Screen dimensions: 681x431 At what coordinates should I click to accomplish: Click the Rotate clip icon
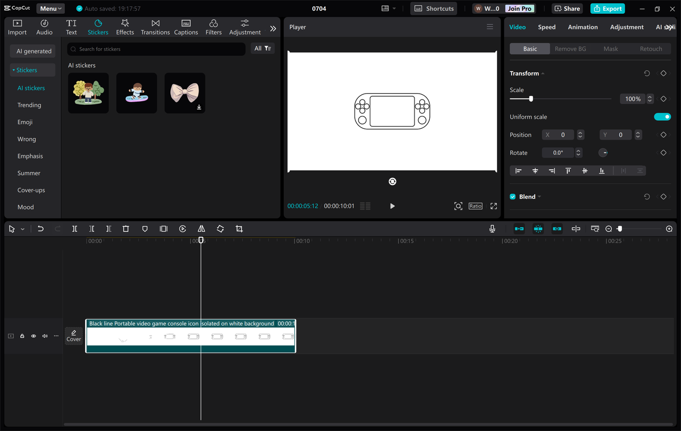coord(220,229)
